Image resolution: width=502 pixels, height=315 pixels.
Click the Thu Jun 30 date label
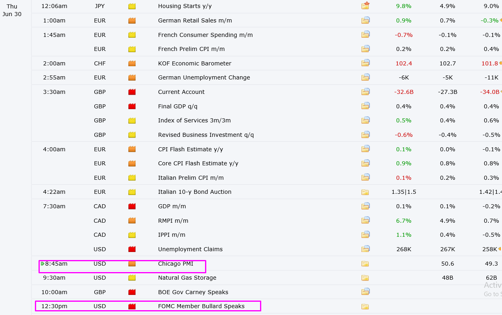[x=12, y=10]
